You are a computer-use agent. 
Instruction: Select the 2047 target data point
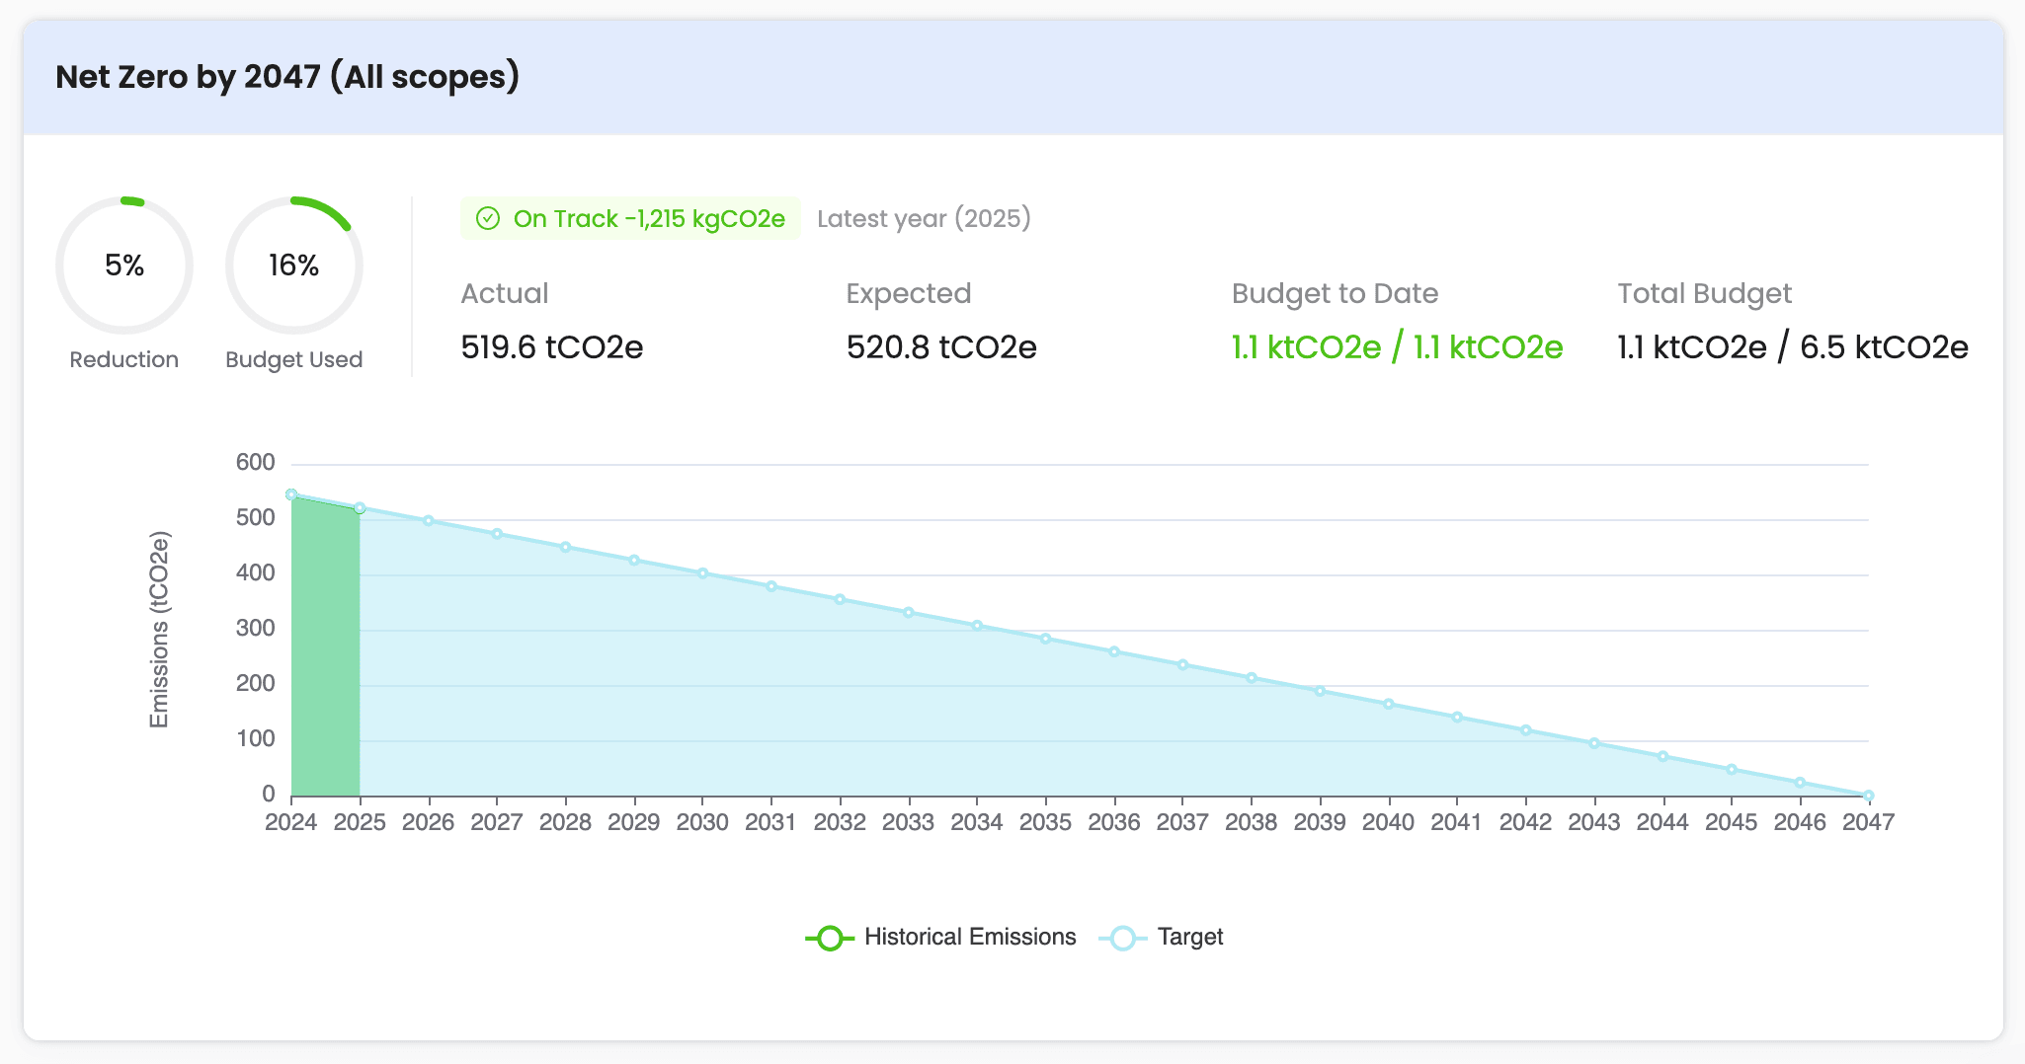point(1868,796)
